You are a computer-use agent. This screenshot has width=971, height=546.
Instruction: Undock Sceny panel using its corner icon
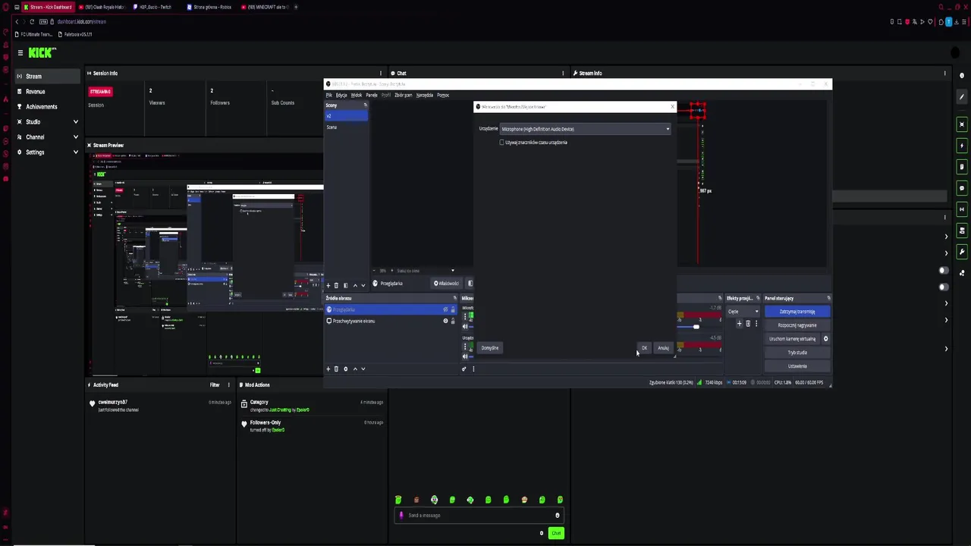coord(366,105)
